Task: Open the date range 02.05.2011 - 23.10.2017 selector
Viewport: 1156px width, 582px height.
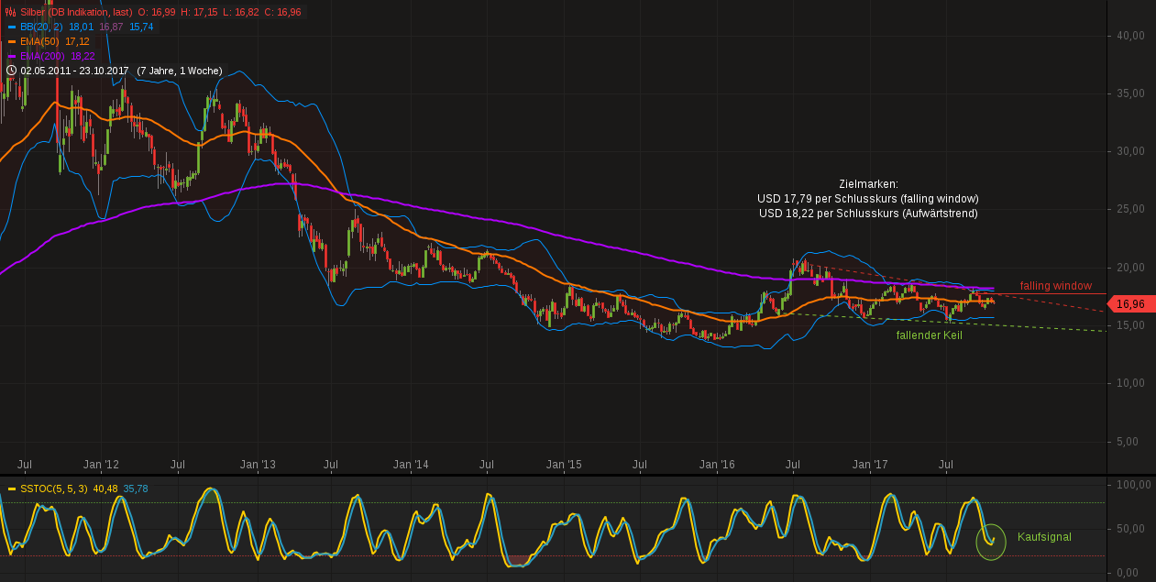Action: point(76,70)
